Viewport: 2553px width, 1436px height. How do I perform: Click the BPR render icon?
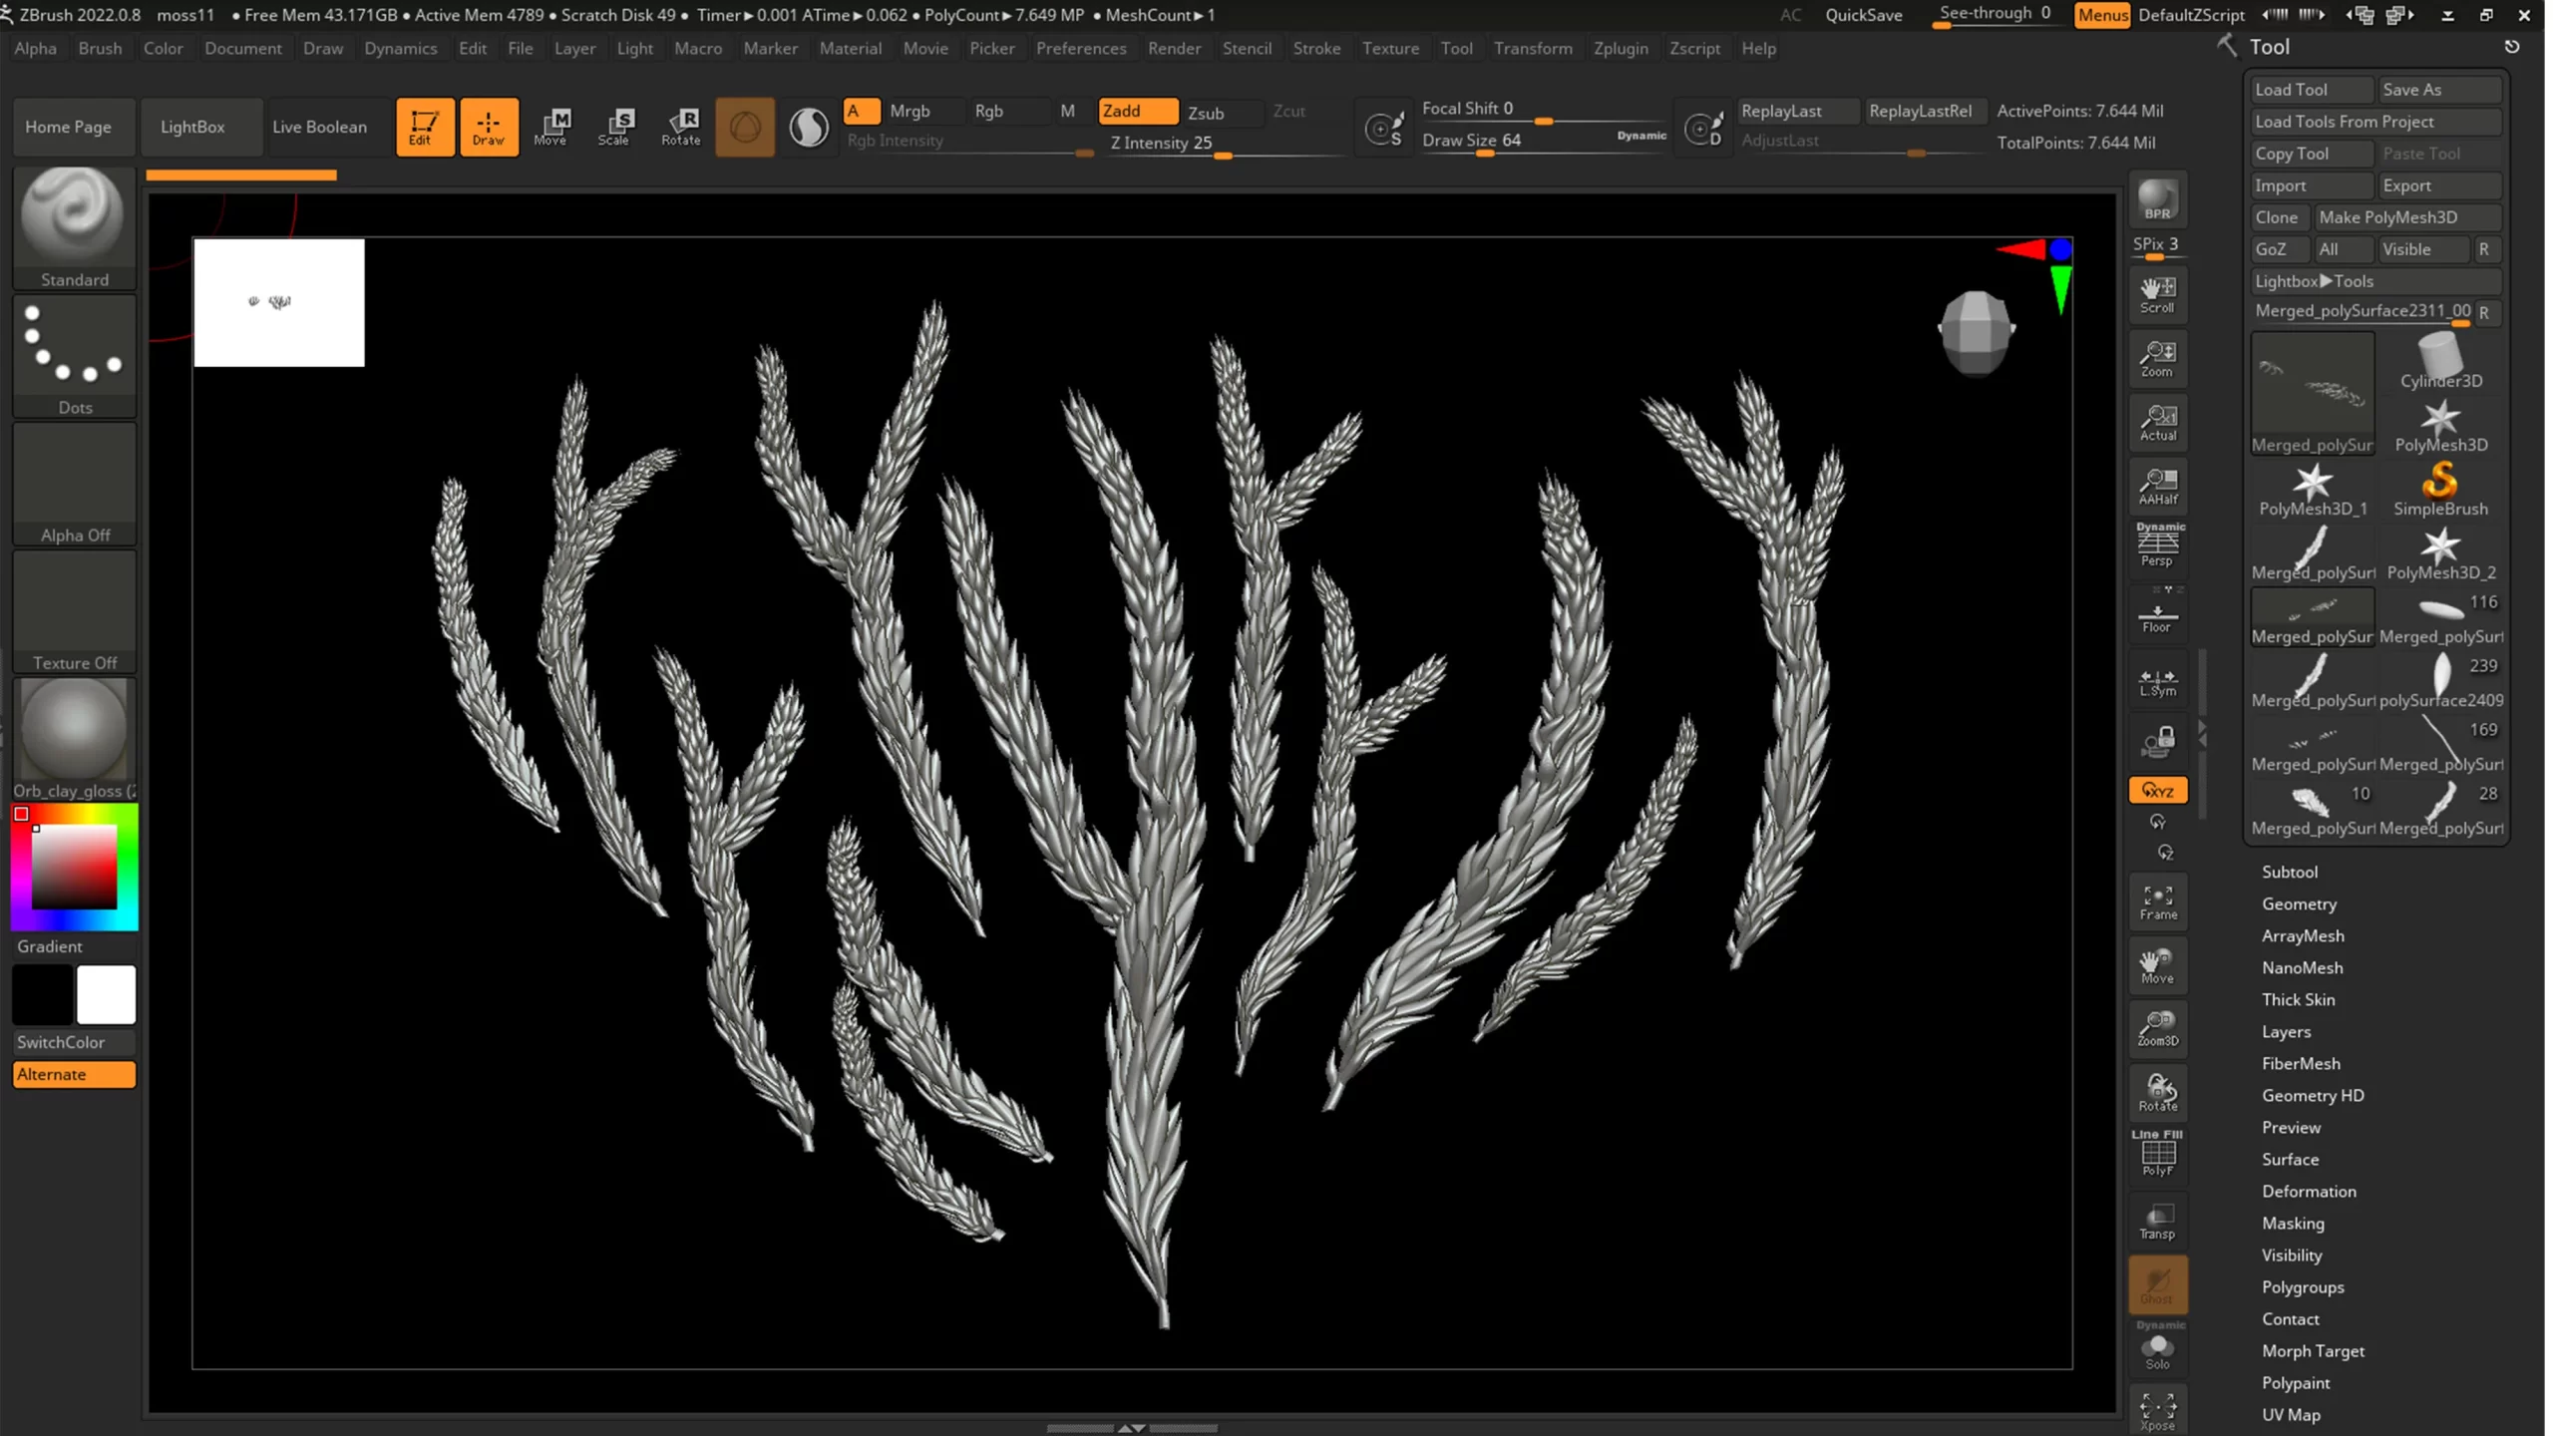coord(2157,199)
